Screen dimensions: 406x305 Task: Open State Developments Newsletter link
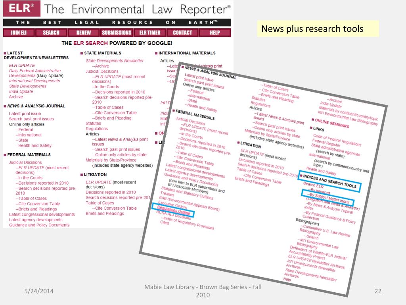(115, 61)
